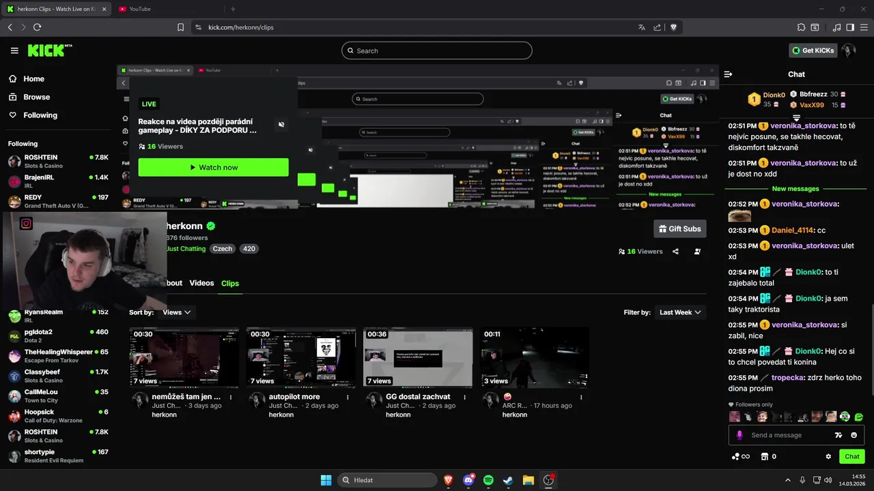Collapse the chat panel arrow icon
The width and height of the screenshot is (874, 491).
728,74
